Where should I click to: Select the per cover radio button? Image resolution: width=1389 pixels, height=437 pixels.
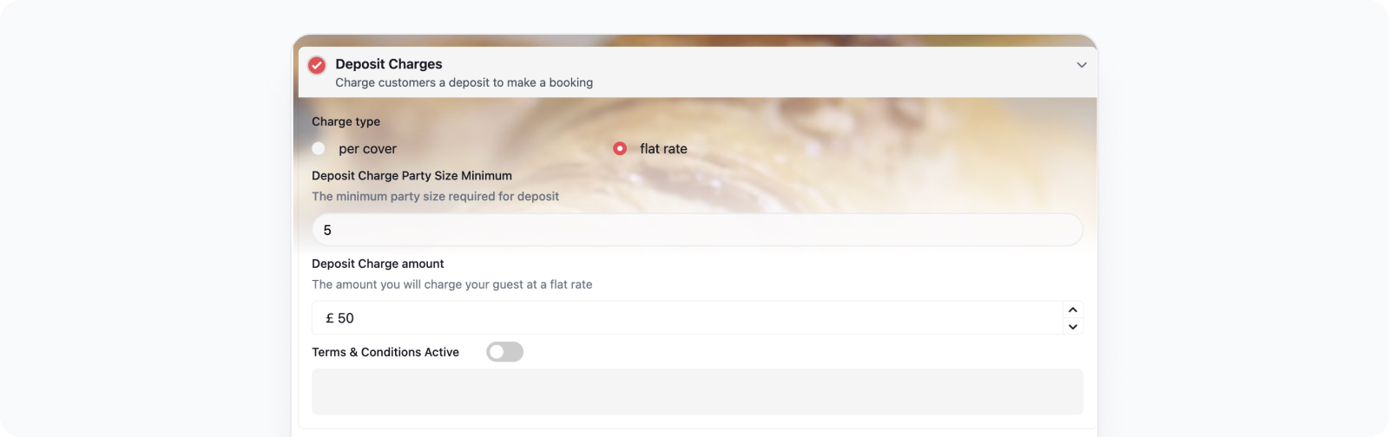tap(319, 148)
